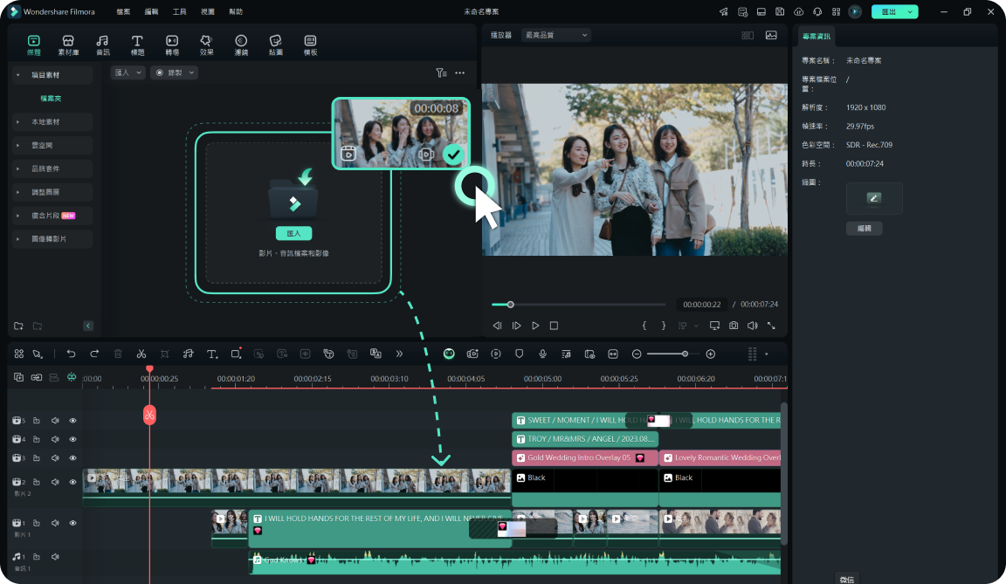1006x584 pixels.
Task: Open the 標題 titles panel
Action: (x=137, y=45)
